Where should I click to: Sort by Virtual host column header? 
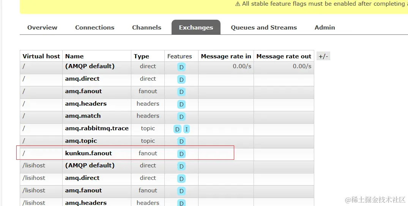tap(41, 56)
